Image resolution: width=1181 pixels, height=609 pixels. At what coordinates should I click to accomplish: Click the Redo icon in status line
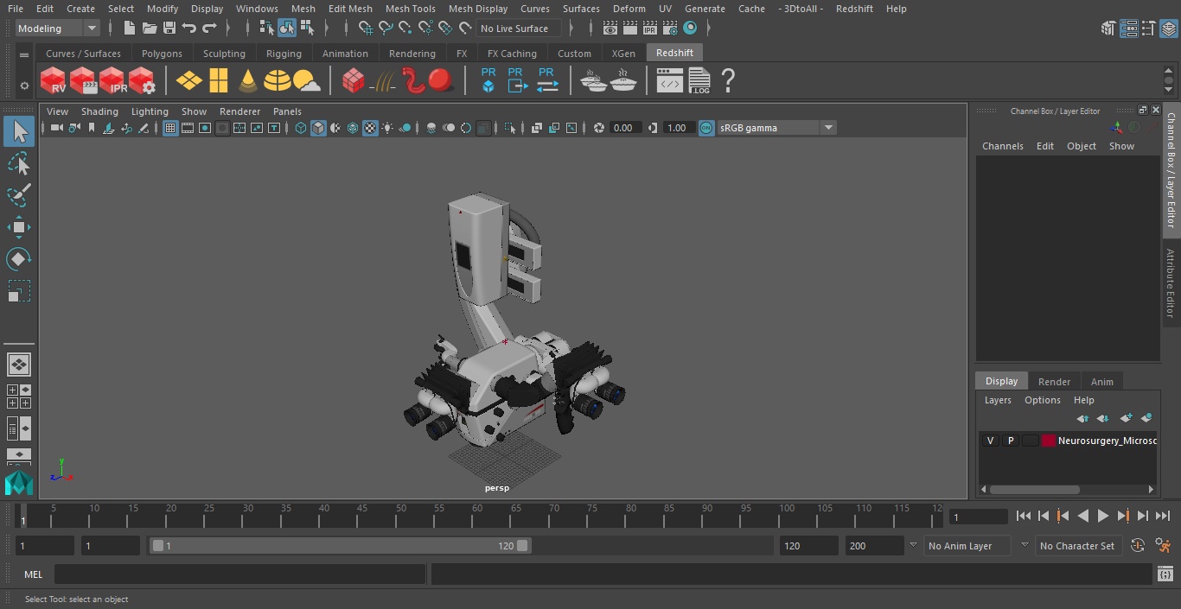coord(209,29)
